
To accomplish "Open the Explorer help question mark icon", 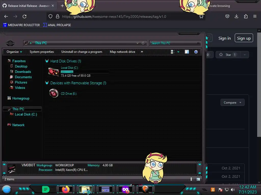I will tap(196, 52).
